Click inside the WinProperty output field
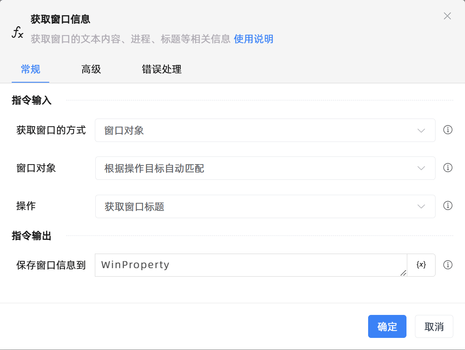Image resolution: width=465 pixels, height=350 pixels. (x=242, y=265)
